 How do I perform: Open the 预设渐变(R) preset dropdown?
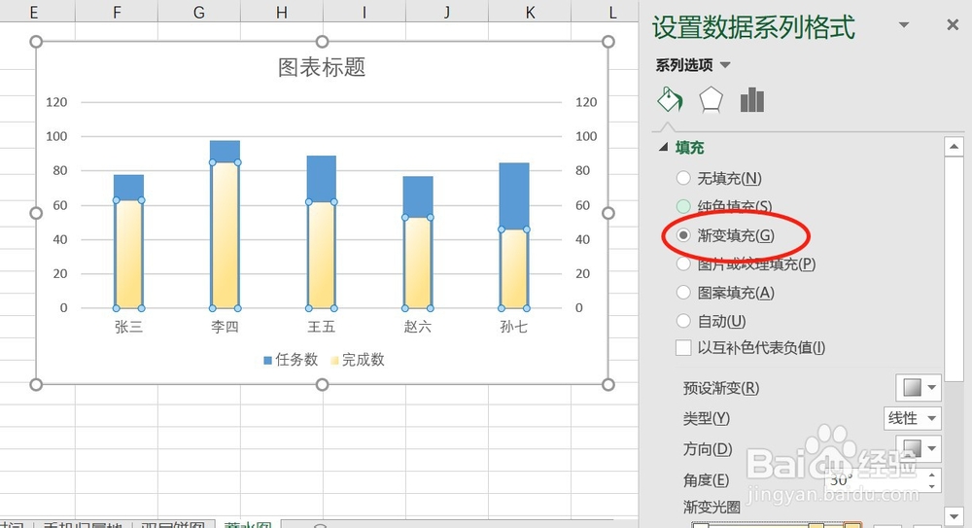click(919, 388)
